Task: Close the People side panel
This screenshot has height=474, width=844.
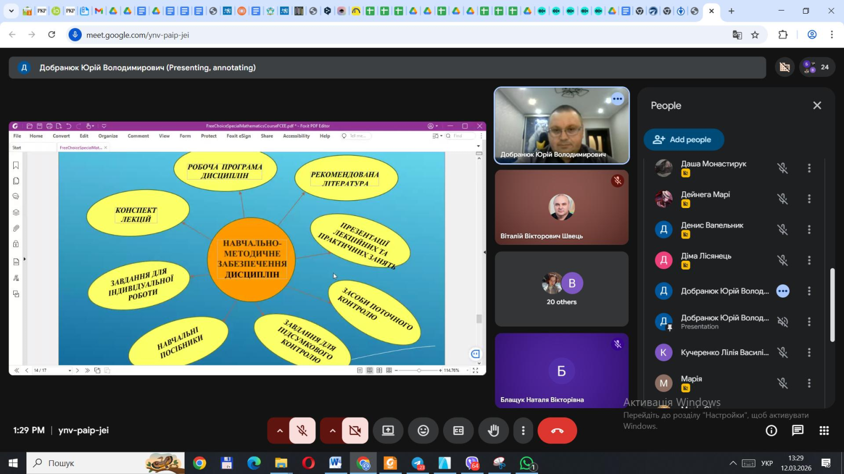Action: (x=817, y=105)
